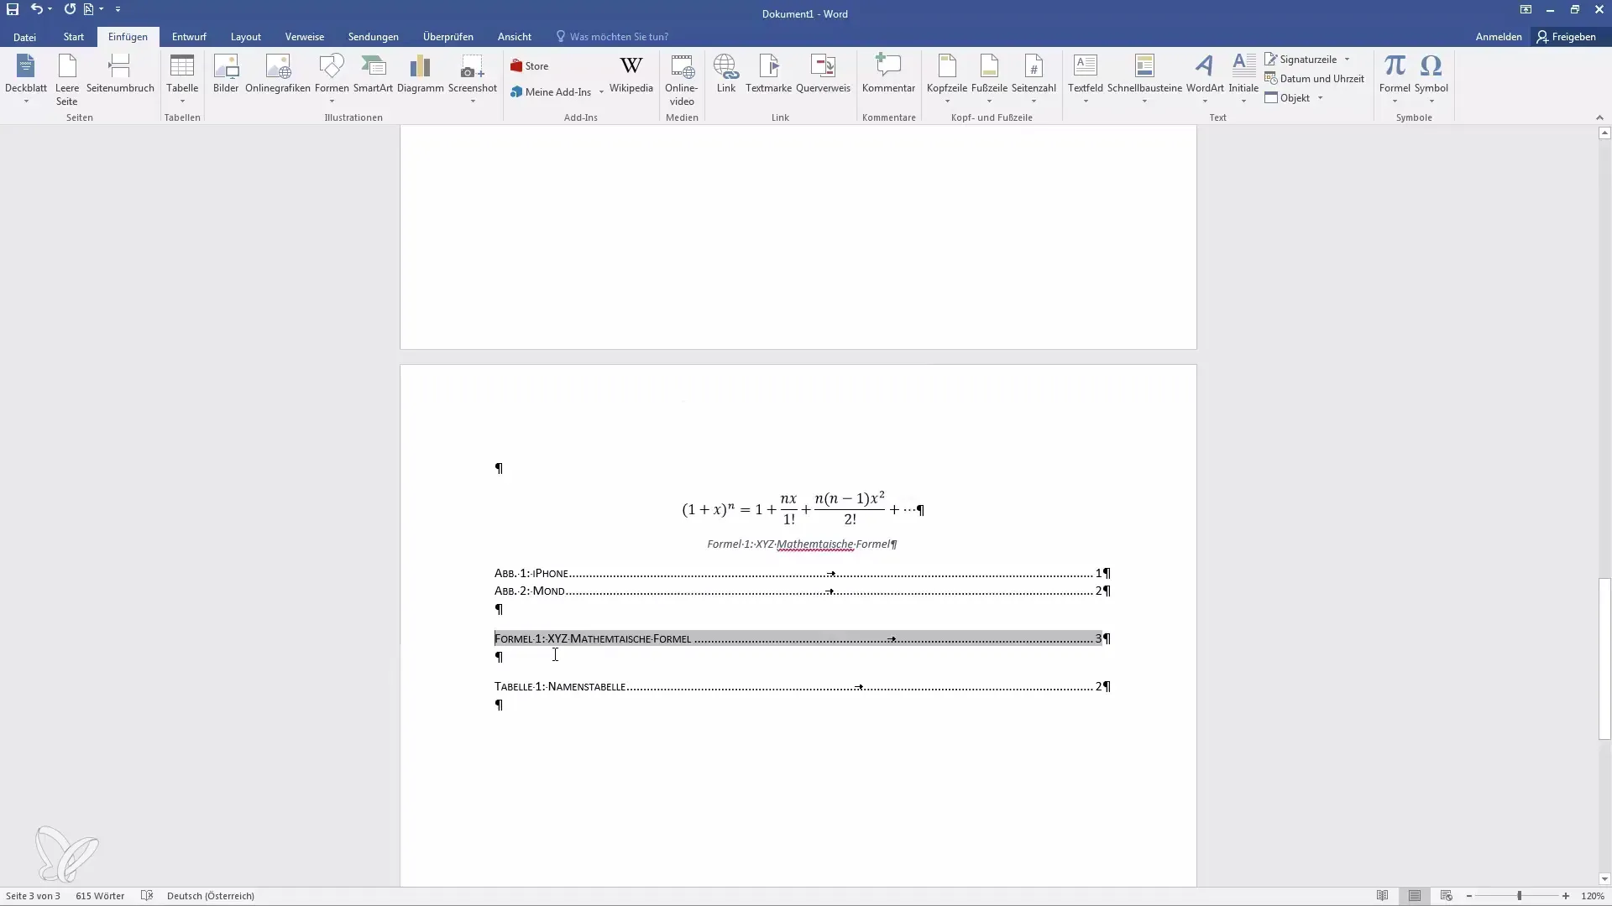This screenshot has width=1612, height=906.
Task: Insert a Textfeld text box
Action: click(x=1086, y=80)
